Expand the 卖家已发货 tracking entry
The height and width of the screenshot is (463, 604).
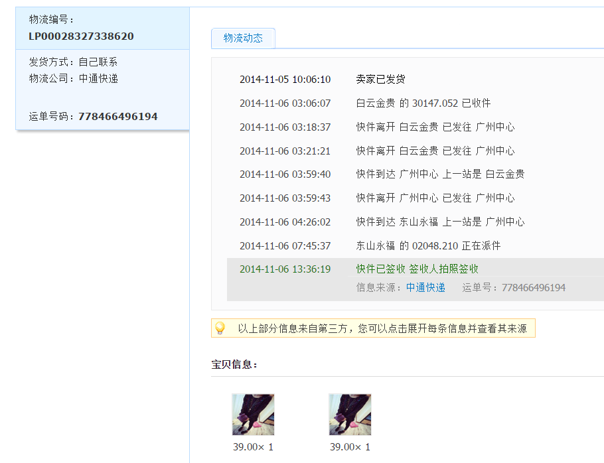pos(380,80)
